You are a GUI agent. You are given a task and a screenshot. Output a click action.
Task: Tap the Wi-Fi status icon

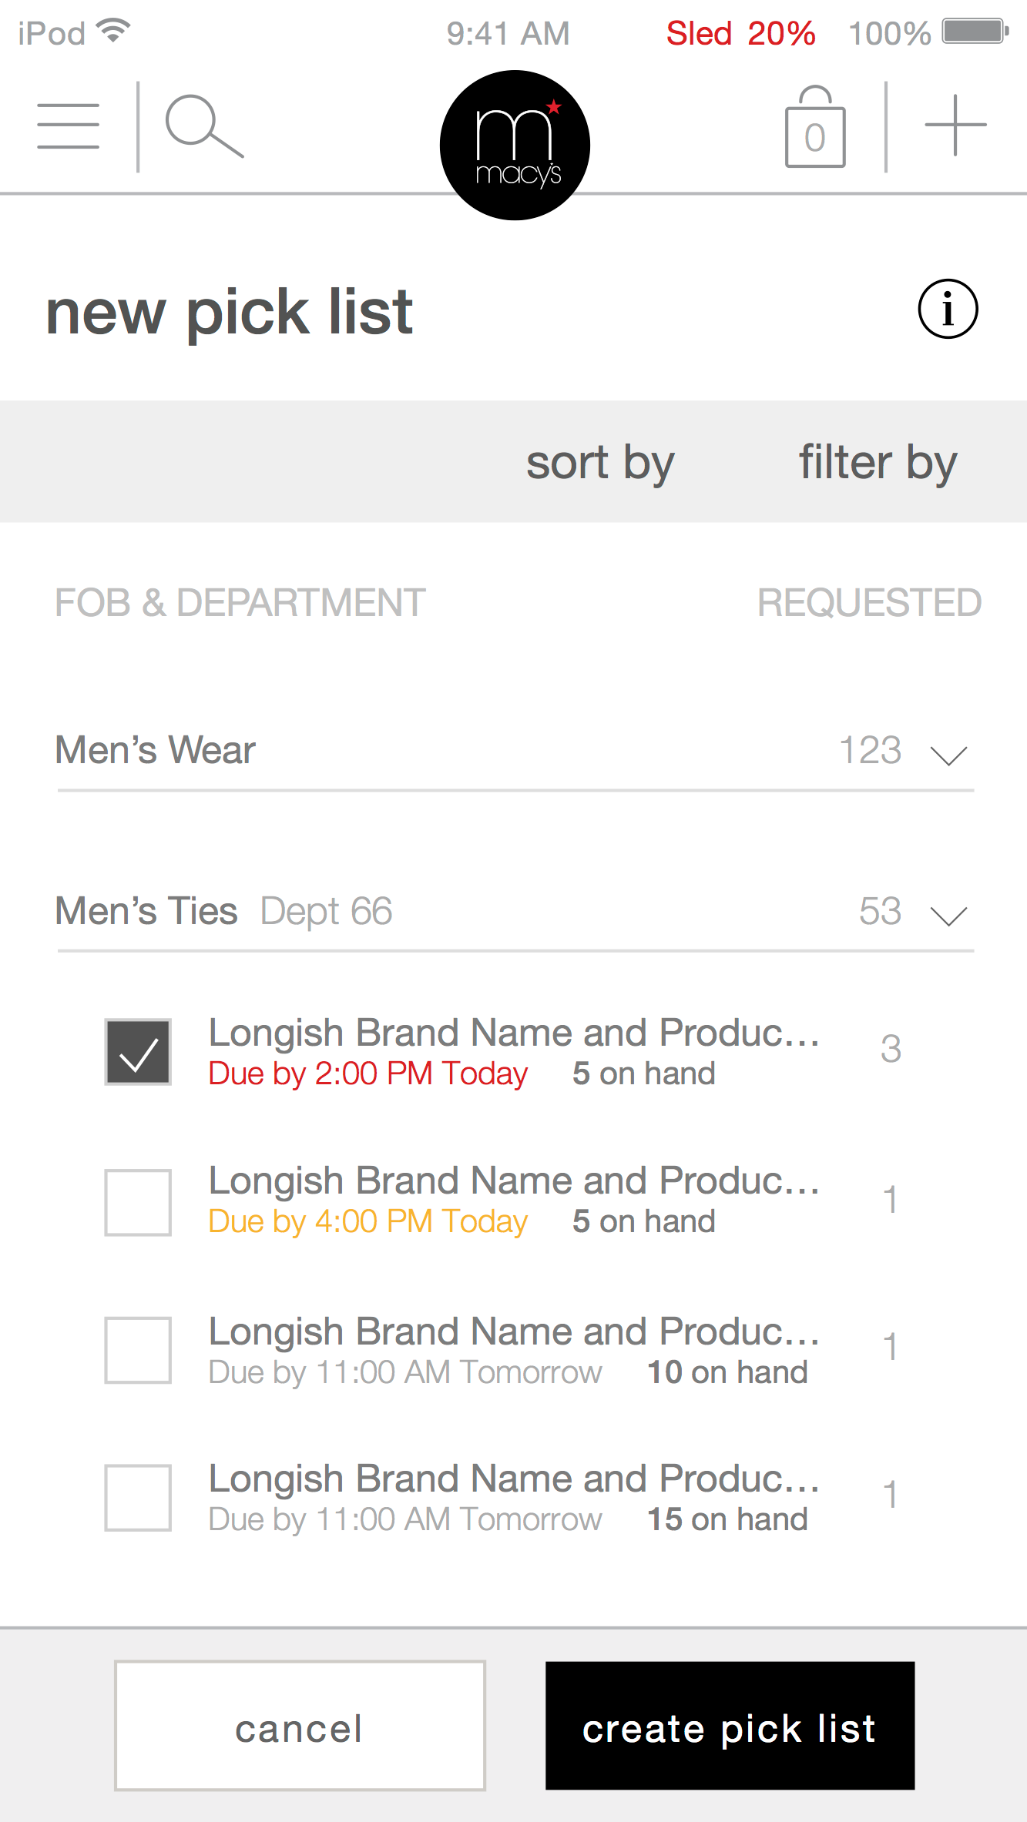[114, 32]
